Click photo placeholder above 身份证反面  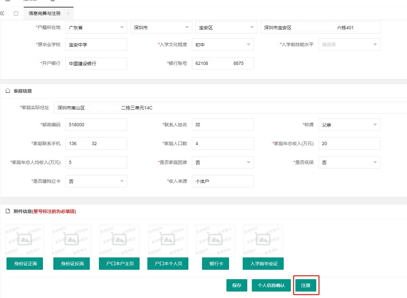click(x=72, y=240)
